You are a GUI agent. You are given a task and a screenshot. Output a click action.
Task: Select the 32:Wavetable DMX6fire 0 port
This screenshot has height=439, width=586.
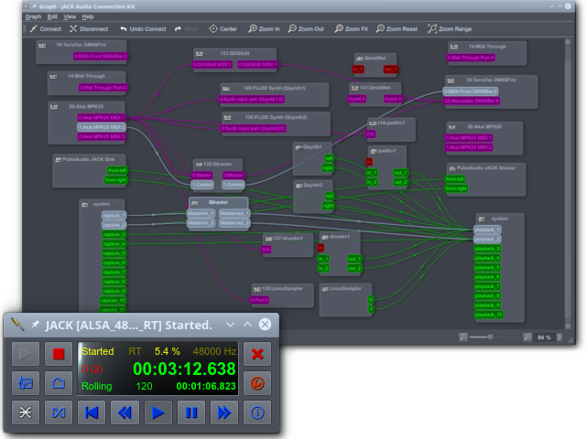tap(472, 101)
